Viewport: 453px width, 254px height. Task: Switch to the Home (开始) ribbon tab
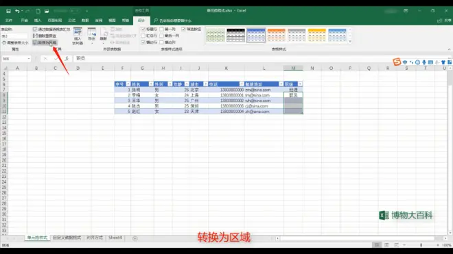pyautogui.click(x=24, y=21)
